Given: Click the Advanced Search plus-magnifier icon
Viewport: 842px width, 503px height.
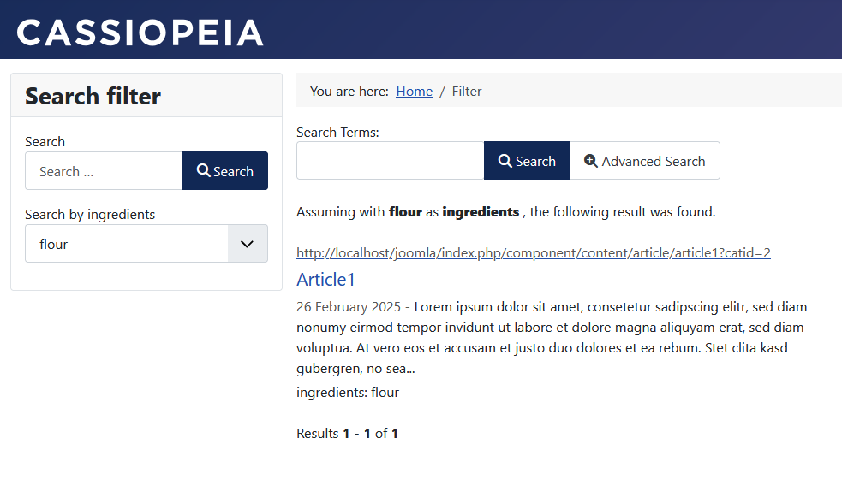Looking at the screenshot, I should 591,161.
